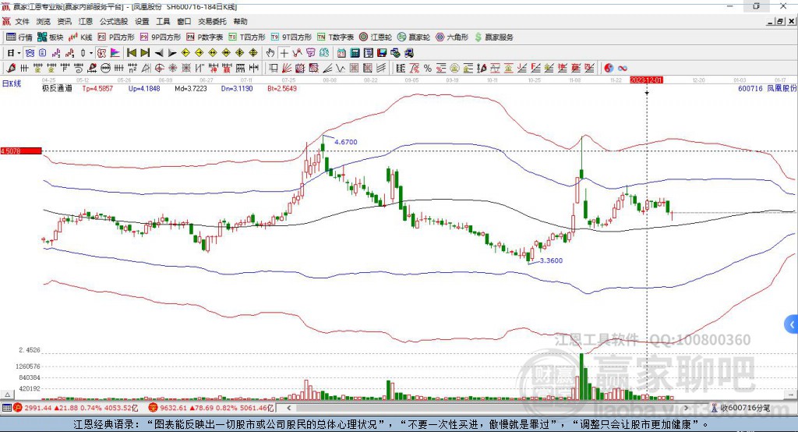The height and width of the screenshot is (432, 798).
Task: Select the circular crosshair target tool
Action: tap(159, 68)
